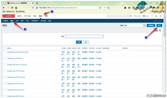Open the Firefox hamburger menu
The image size is (167, 98).
[x=163, y=8]
